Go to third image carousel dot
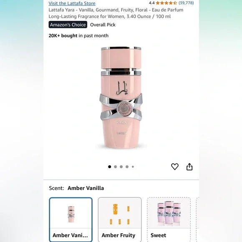Viewport: 242px width, 242px height. [x=121, y=166]
